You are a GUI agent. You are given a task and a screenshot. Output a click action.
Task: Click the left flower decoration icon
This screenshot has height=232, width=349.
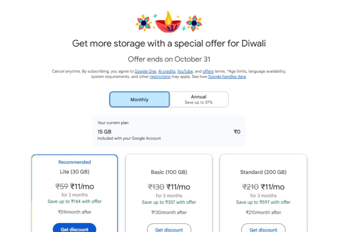143,23
